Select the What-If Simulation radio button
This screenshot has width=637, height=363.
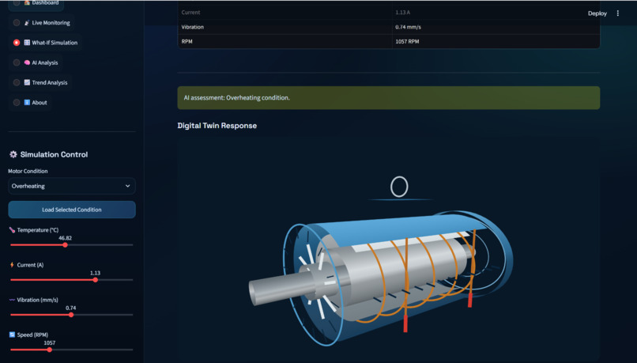pos(17,43)
